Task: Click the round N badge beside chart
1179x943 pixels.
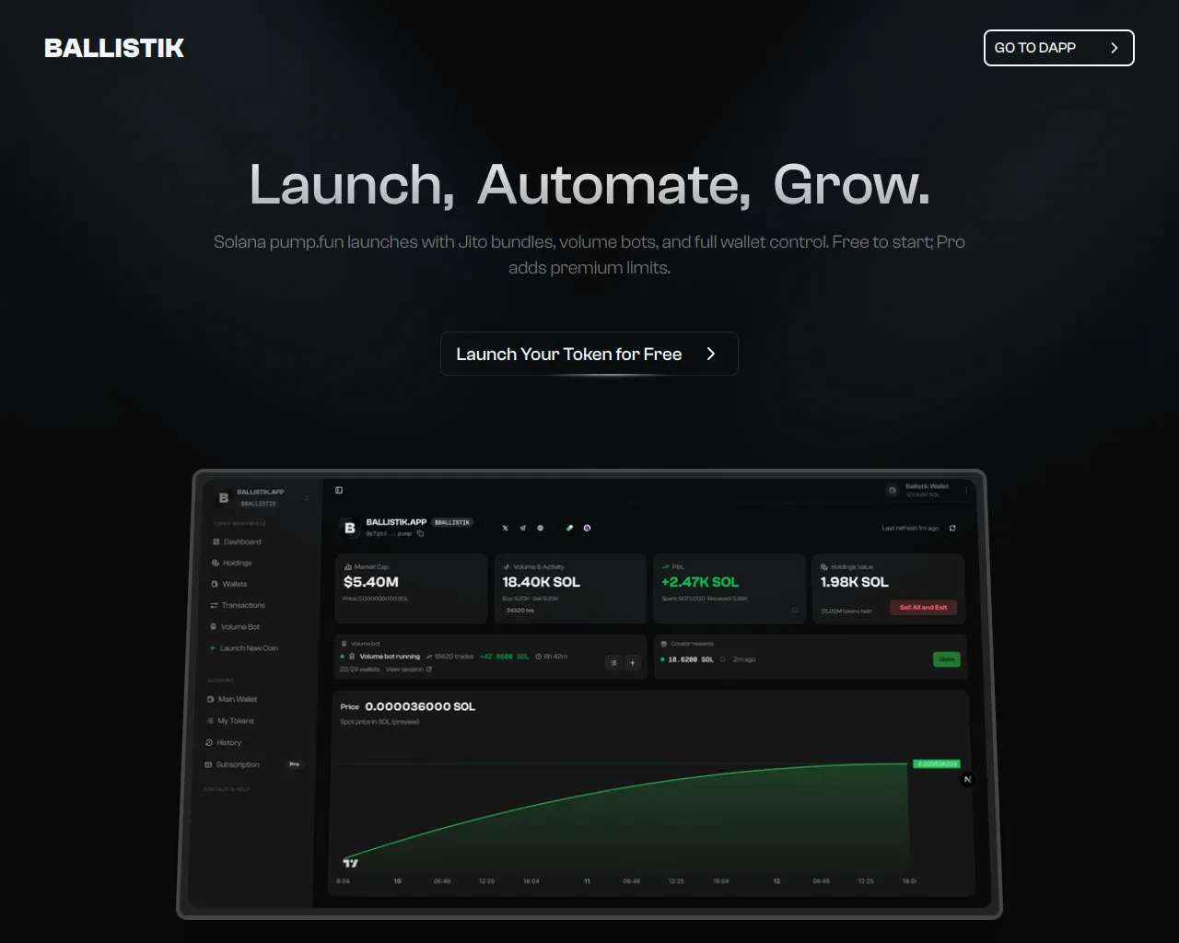Action: (x=967, y=779)
